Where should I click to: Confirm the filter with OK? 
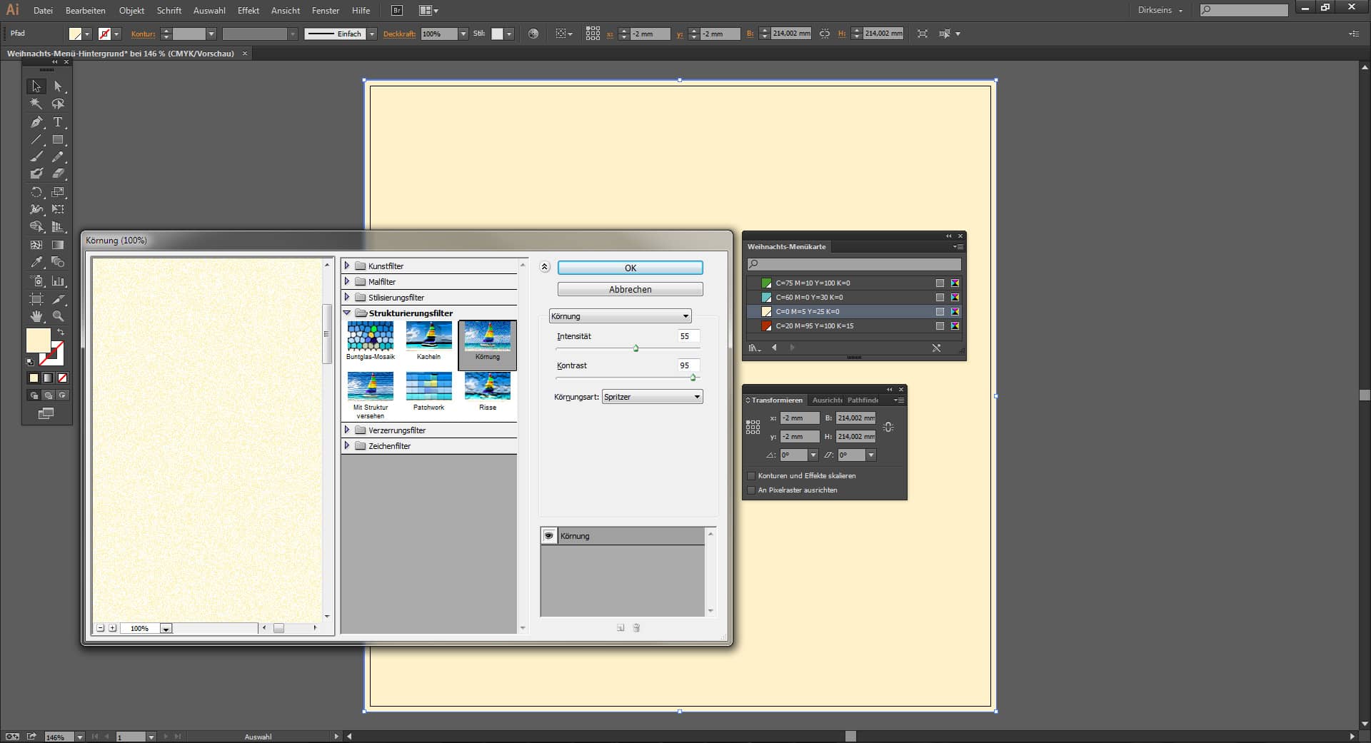pyautogui.click(x=630, y=268)
